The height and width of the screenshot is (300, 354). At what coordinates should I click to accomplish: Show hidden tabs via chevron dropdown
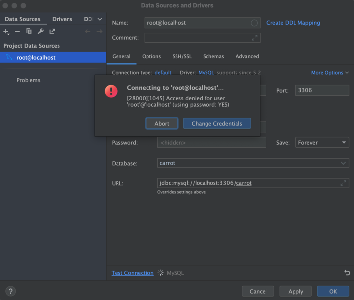pyautogui.click(x=100, y=19)
